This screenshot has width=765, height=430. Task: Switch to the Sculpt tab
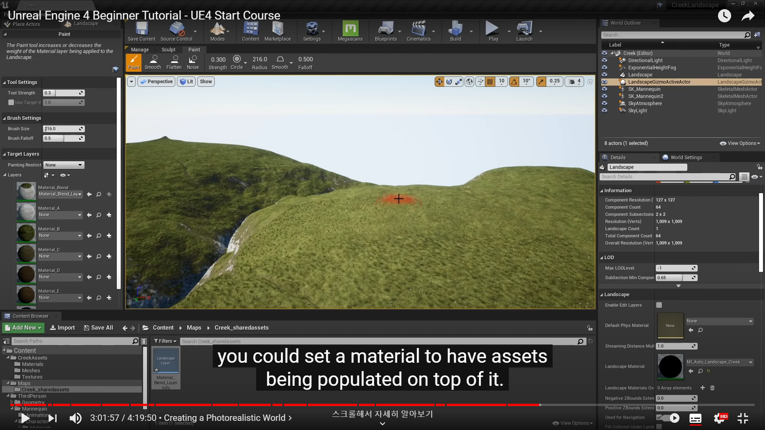pyautogui.click(x=168, y=50)
